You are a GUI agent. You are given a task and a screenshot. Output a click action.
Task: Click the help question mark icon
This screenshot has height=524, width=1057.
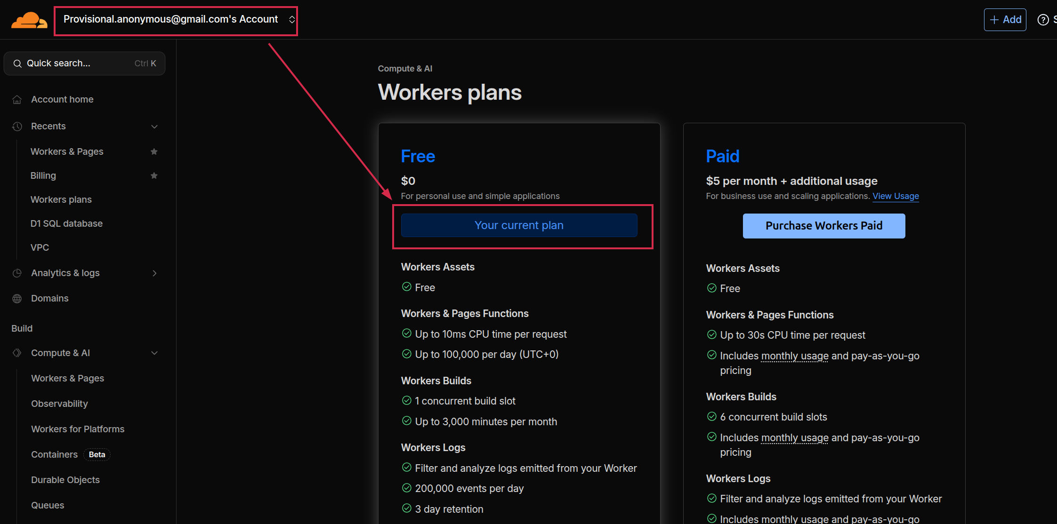[1043, 20]
